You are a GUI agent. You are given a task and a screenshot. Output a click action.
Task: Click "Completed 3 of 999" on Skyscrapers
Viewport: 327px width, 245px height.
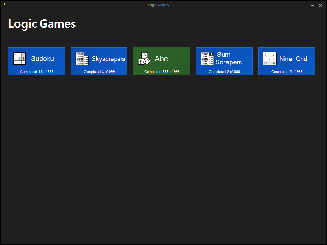(99, 72)
